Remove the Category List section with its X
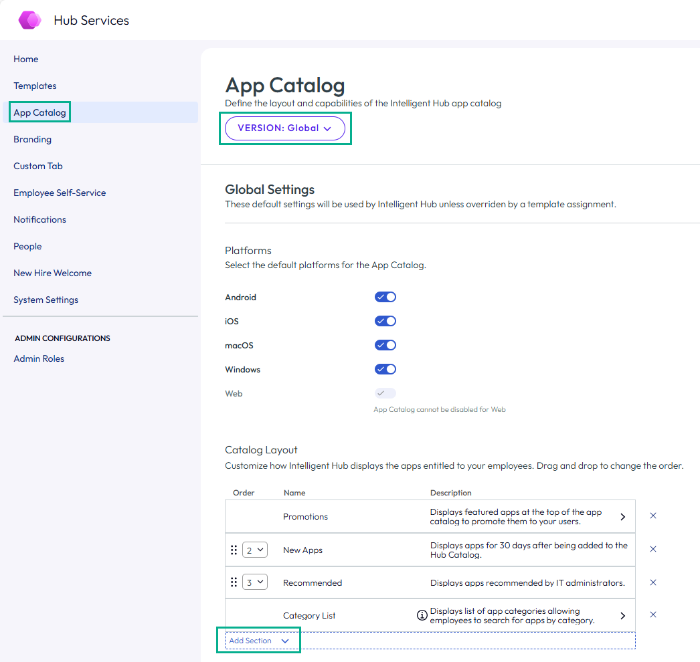Image resolution: width=700 pixels, height=662 pixels. tap(652, 615)
